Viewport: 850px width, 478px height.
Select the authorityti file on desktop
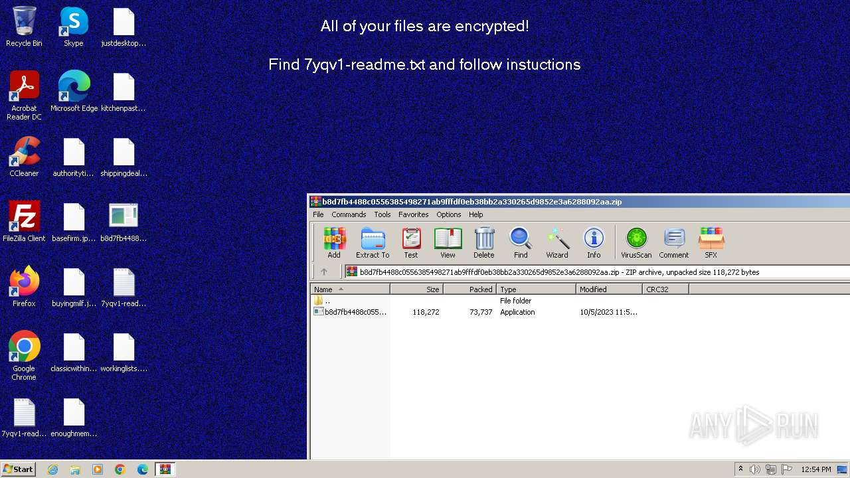click(74, 157)
